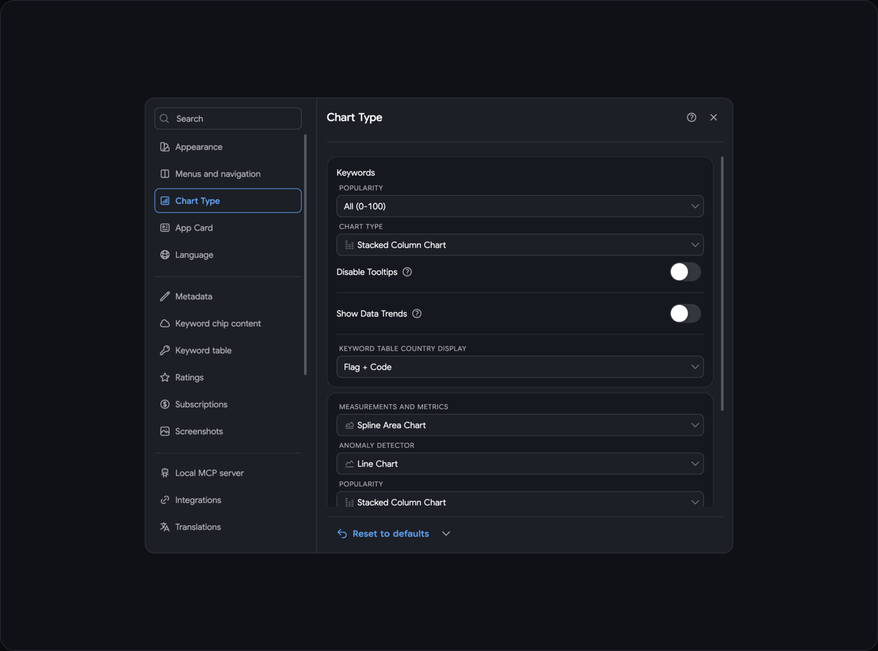Click the Reset to defaults undo arrow icon
878x651 pixels.
[x=342, y=533]
